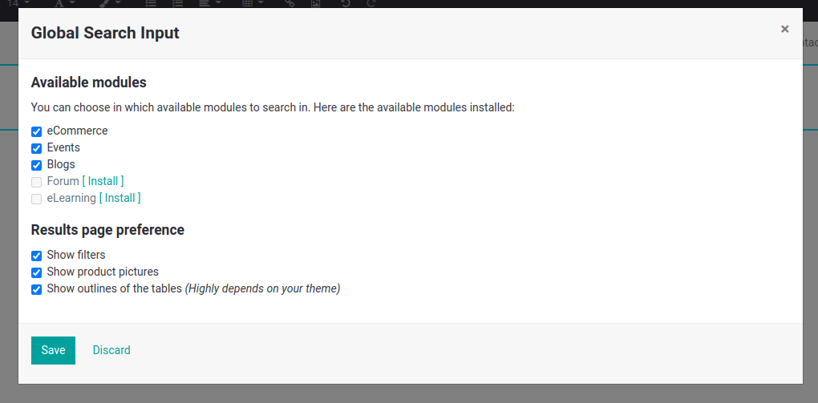Expand the text style A dropdown
Screen dimensions: 818x403
coord(65,2)
